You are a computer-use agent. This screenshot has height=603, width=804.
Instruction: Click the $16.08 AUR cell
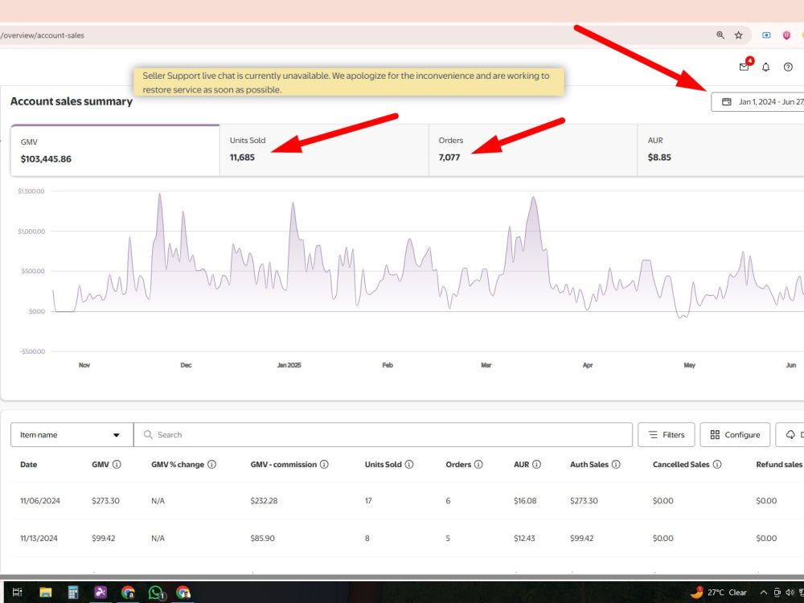(x=525, y=500)
